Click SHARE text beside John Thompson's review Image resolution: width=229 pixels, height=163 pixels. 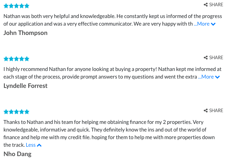point(216,5)
